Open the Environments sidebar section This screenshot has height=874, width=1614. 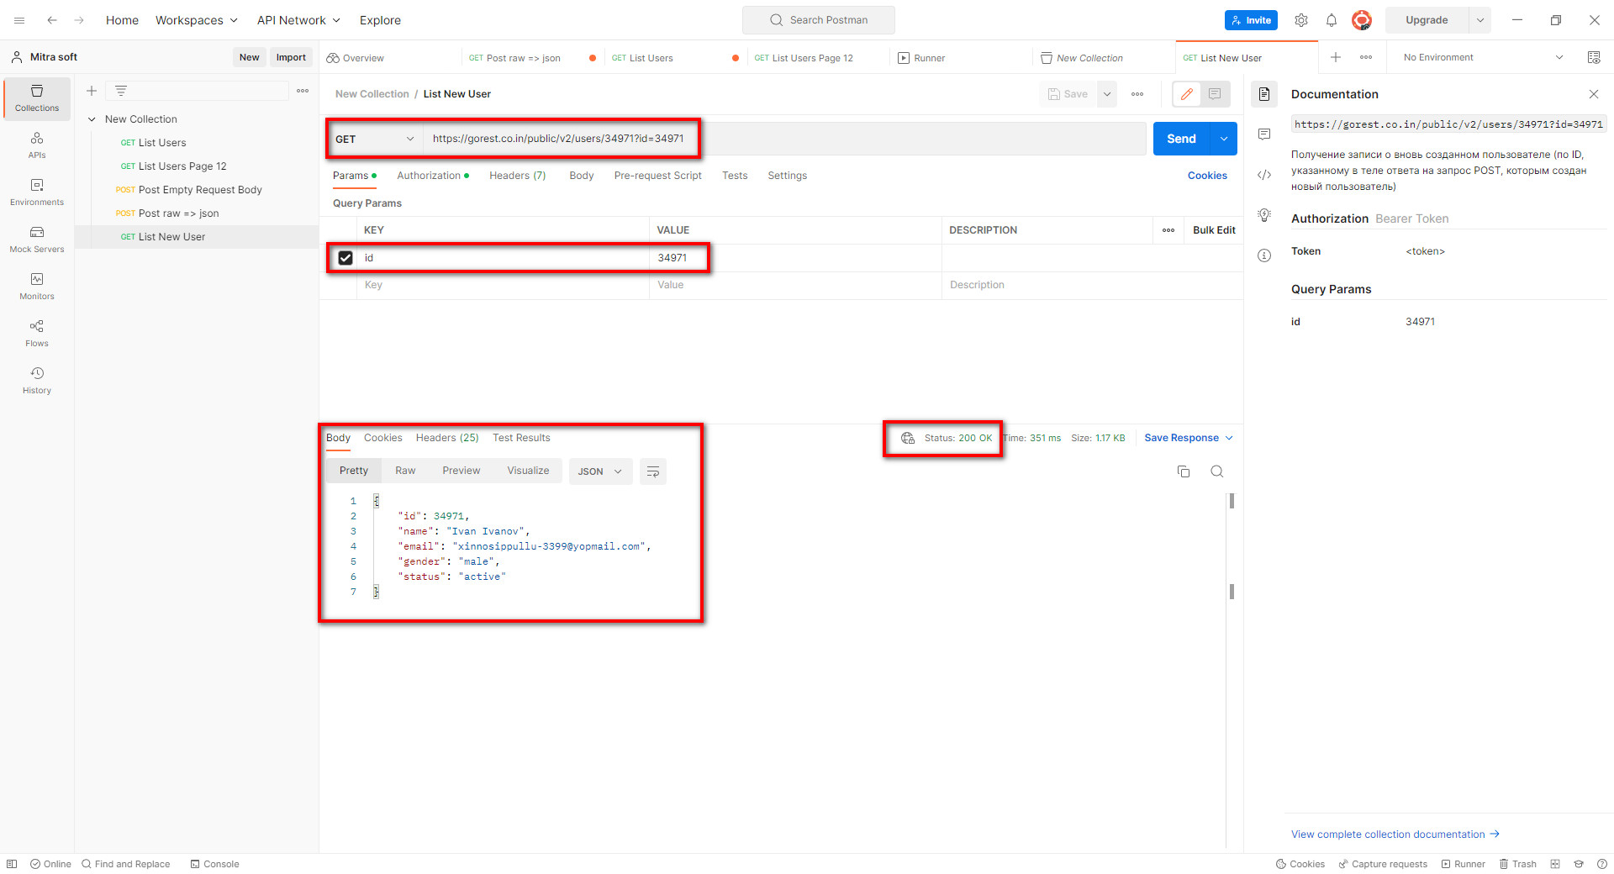coord(37,192)
